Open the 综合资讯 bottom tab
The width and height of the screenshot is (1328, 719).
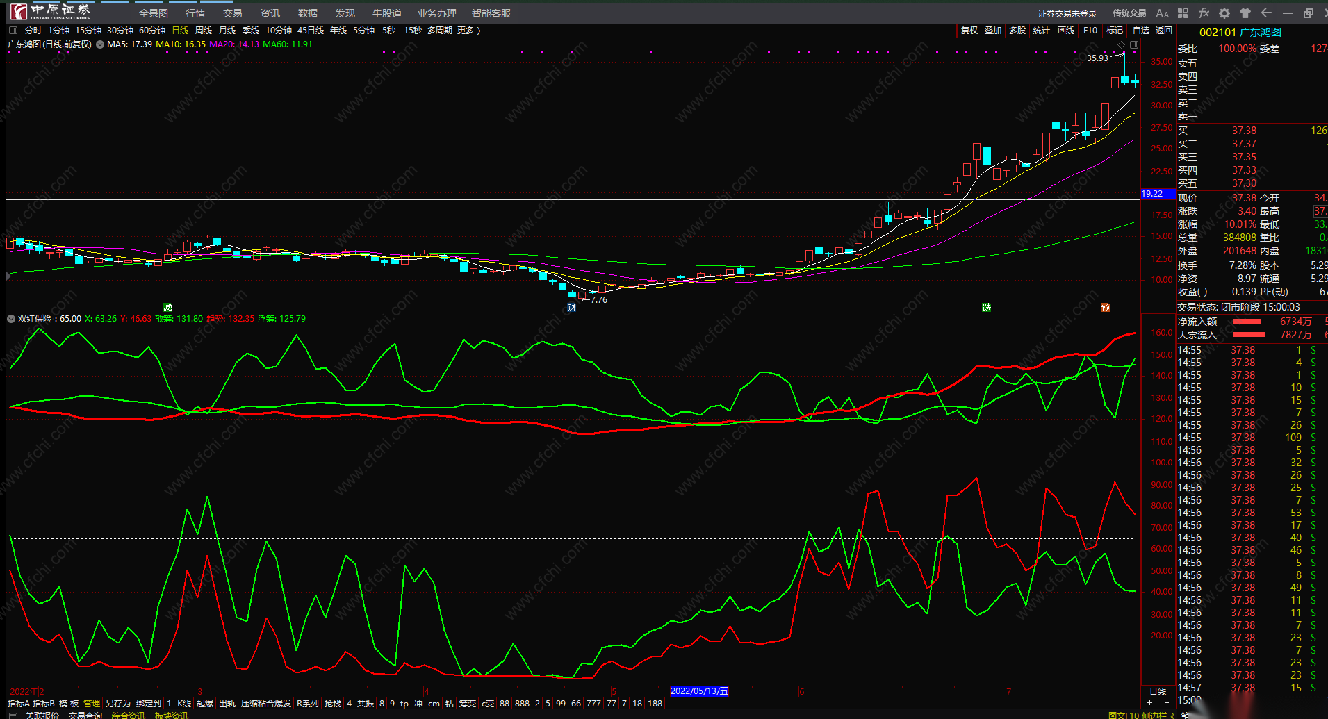click(129, 715)
